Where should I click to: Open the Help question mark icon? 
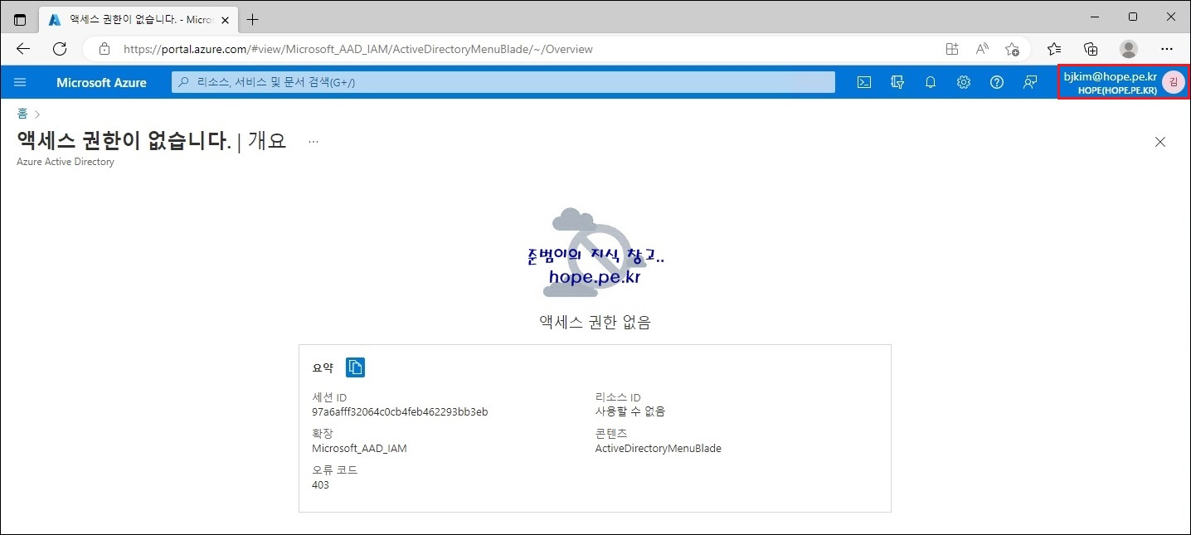[997, 82]
